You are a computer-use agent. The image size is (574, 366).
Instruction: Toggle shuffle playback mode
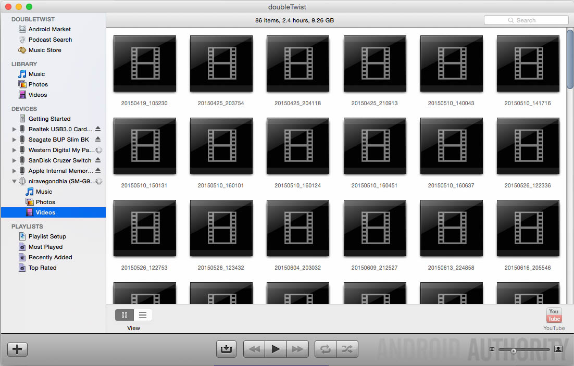347,349
